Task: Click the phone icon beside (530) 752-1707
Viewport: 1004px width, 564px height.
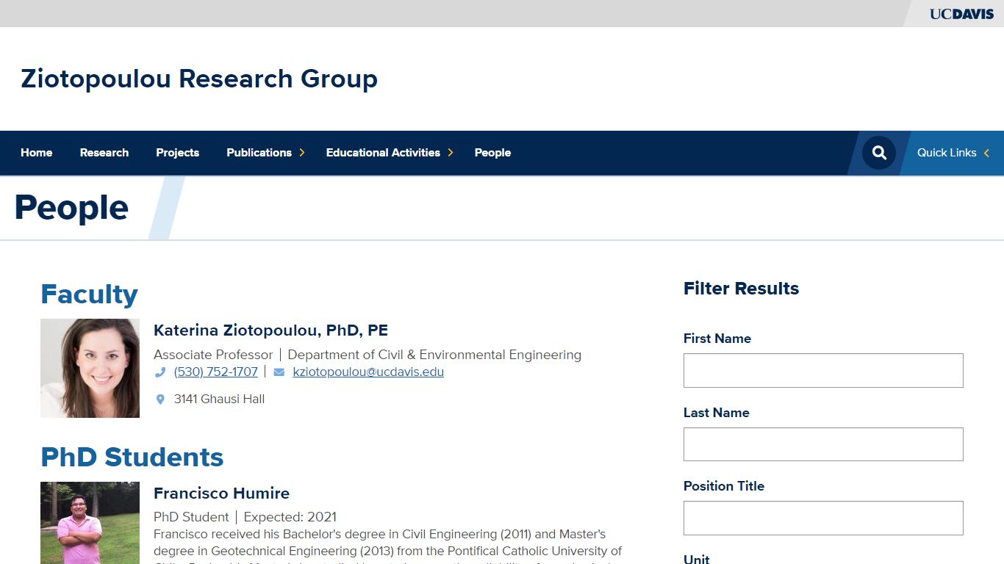Action: [x=160, y=372]
